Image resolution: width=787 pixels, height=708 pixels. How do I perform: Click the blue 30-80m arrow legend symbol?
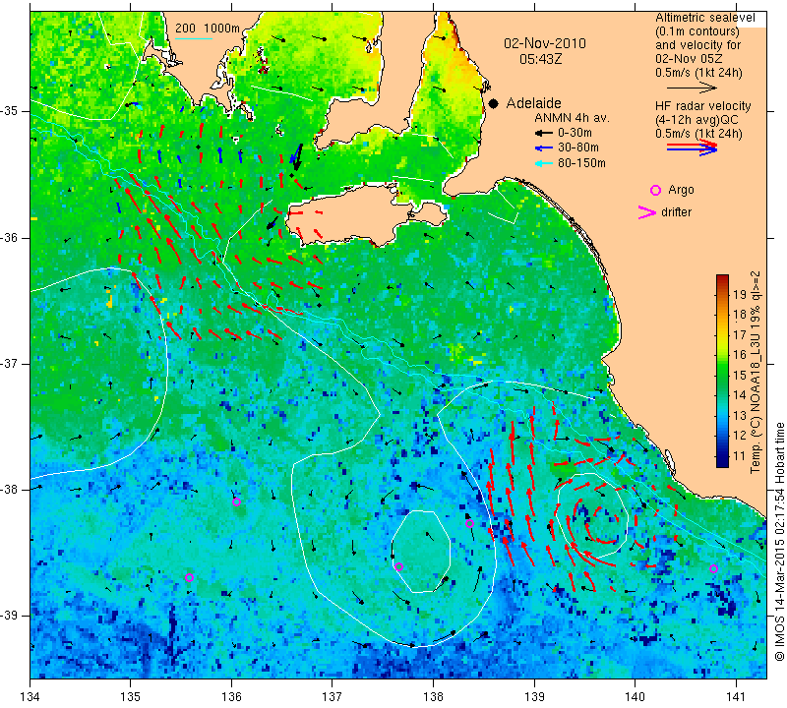click(x=543, y=148)
